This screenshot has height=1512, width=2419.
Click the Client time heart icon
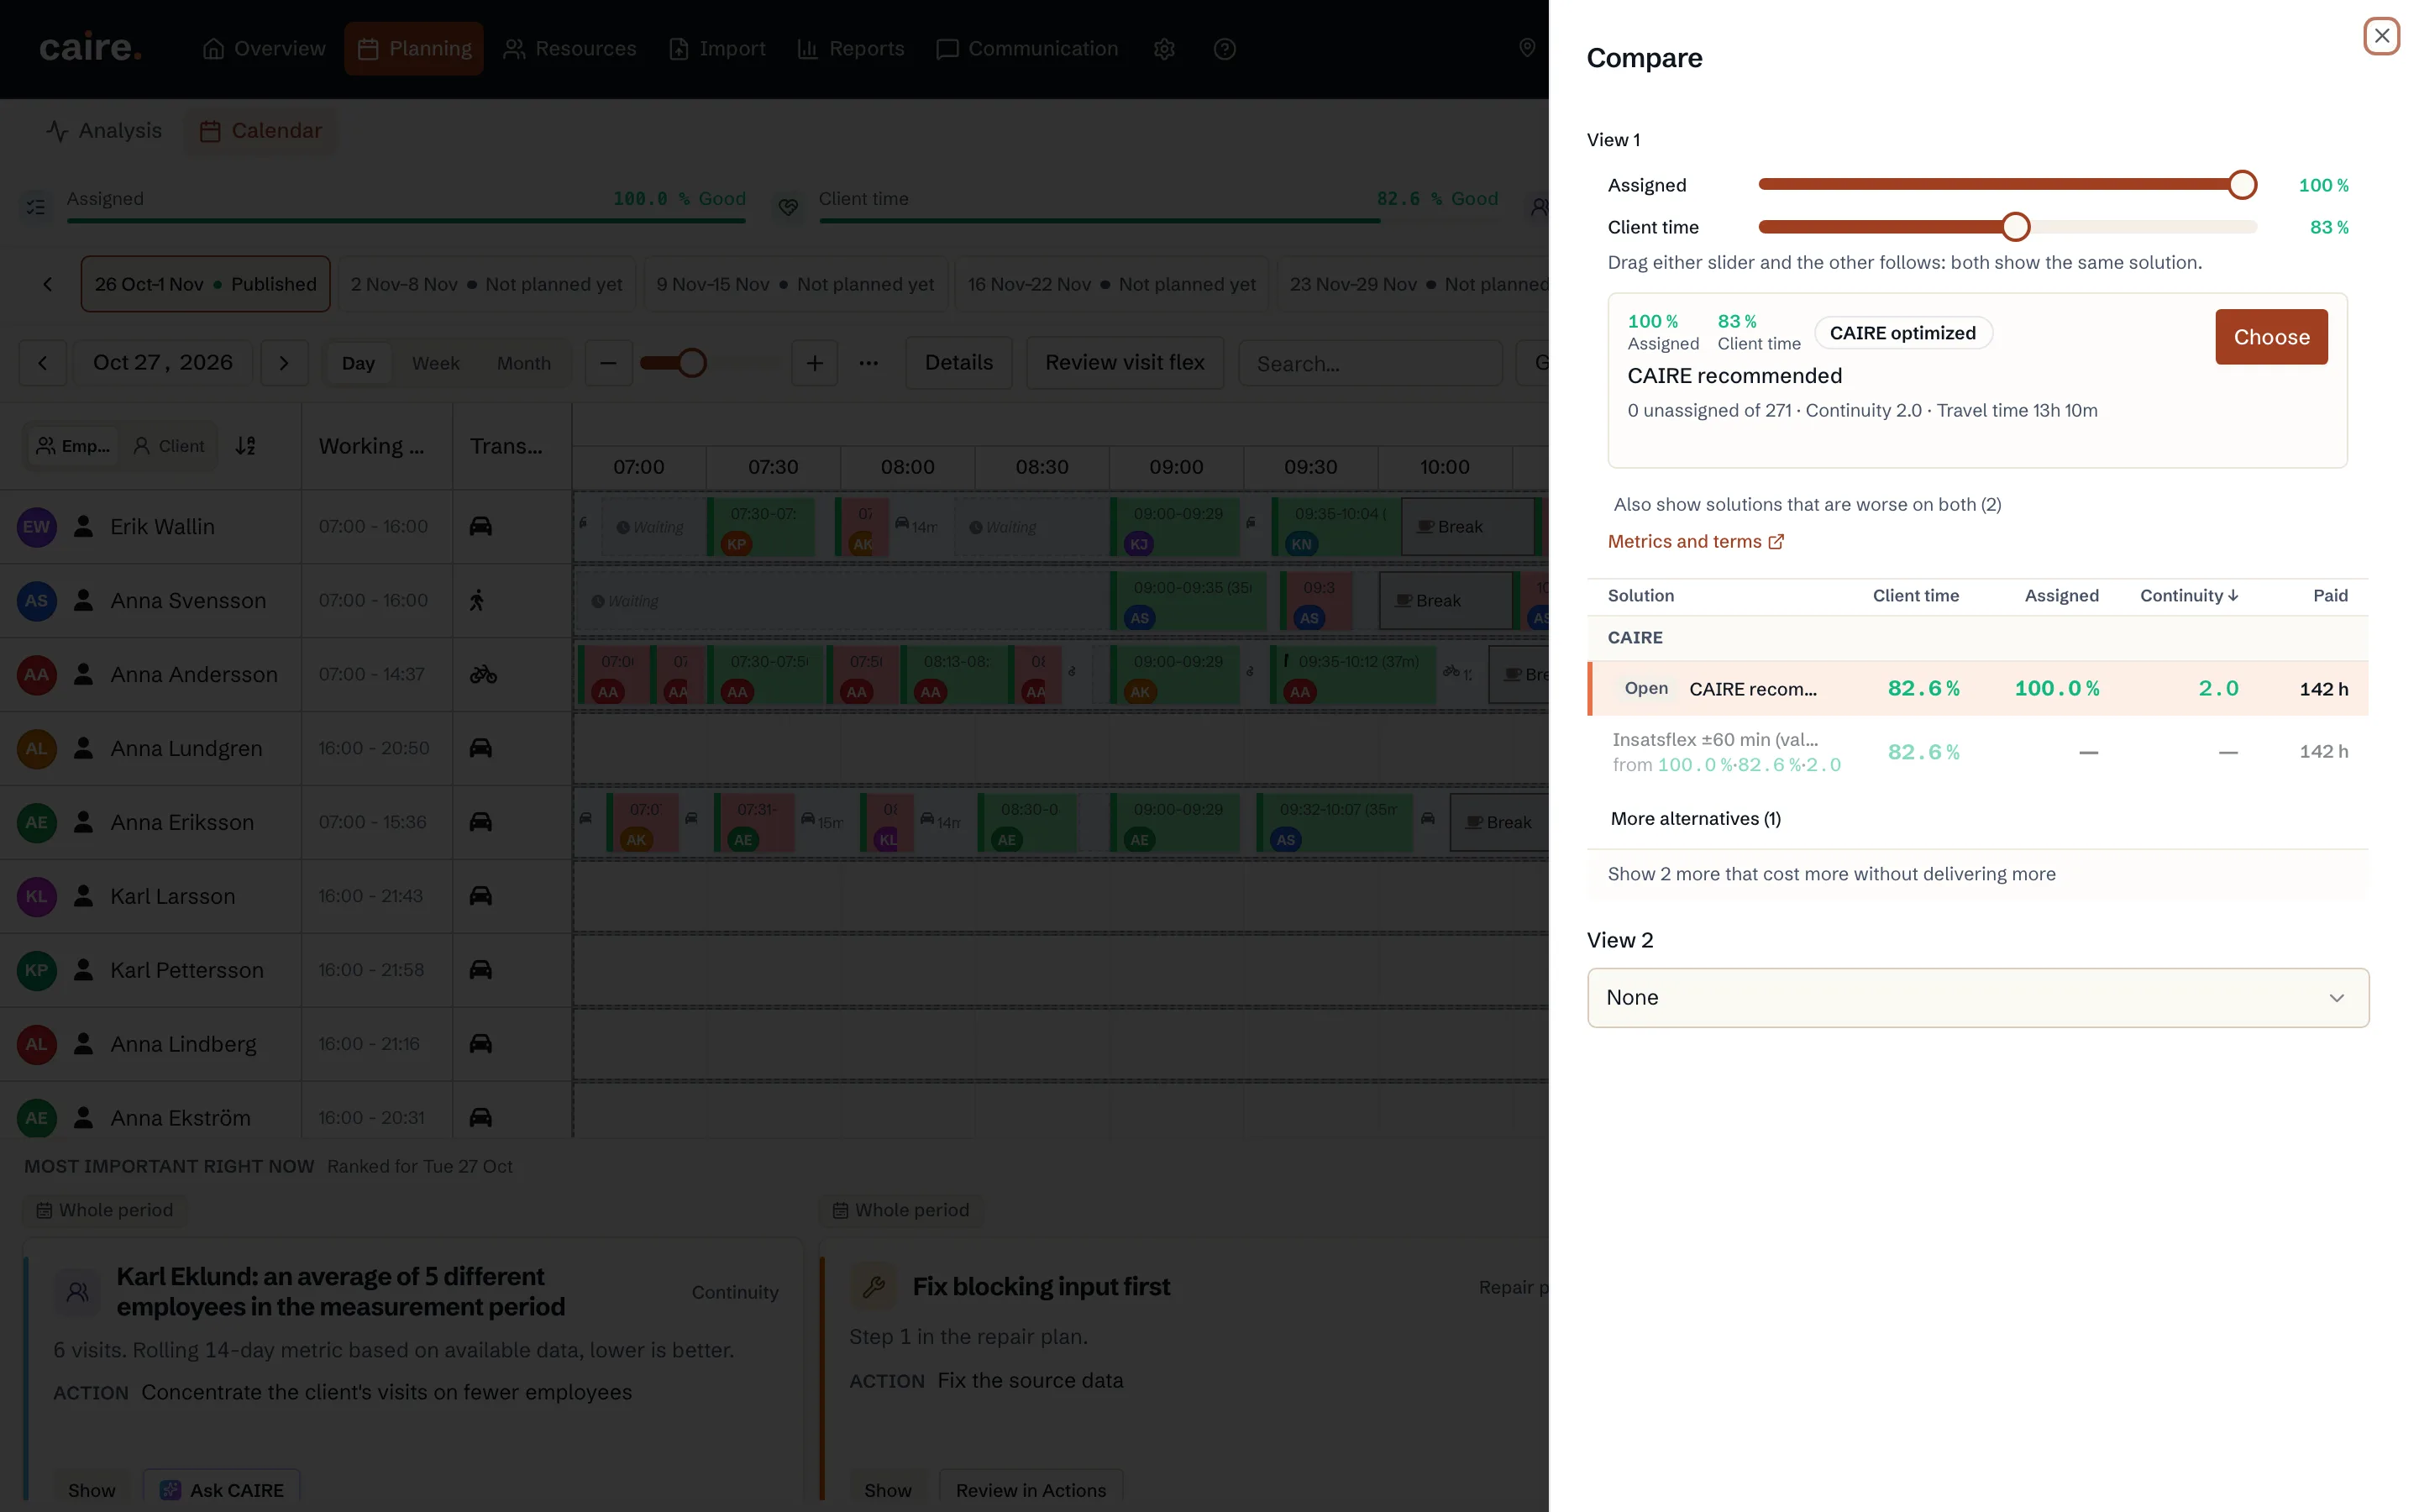tap(789, 207)
